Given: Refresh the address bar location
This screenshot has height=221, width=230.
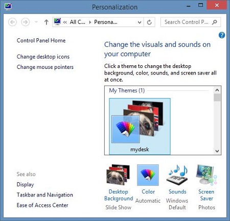Looking at the screenshot, I should click(149, 22).
